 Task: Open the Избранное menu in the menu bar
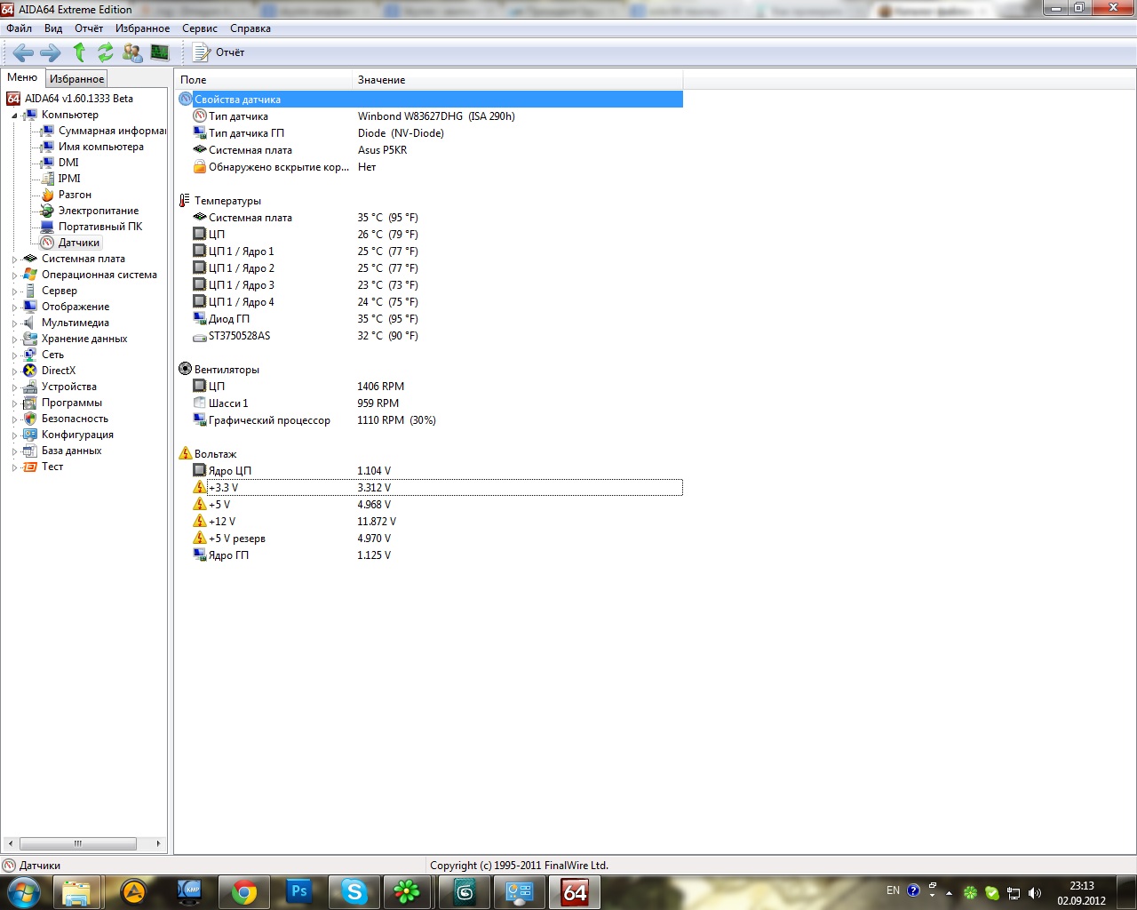point(142,28)
